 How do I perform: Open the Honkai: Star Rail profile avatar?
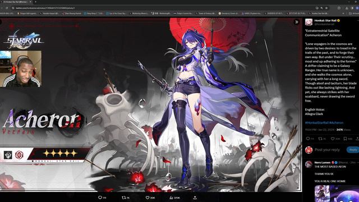point(309,22)
